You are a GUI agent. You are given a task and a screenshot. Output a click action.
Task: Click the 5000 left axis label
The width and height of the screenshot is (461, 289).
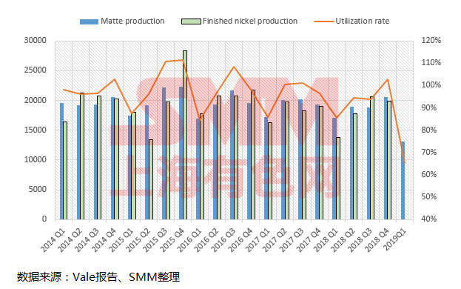tap(38, 189)
